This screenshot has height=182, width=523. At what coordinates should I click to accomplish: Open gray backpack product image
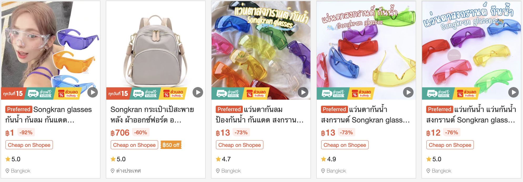pos(156,50)
